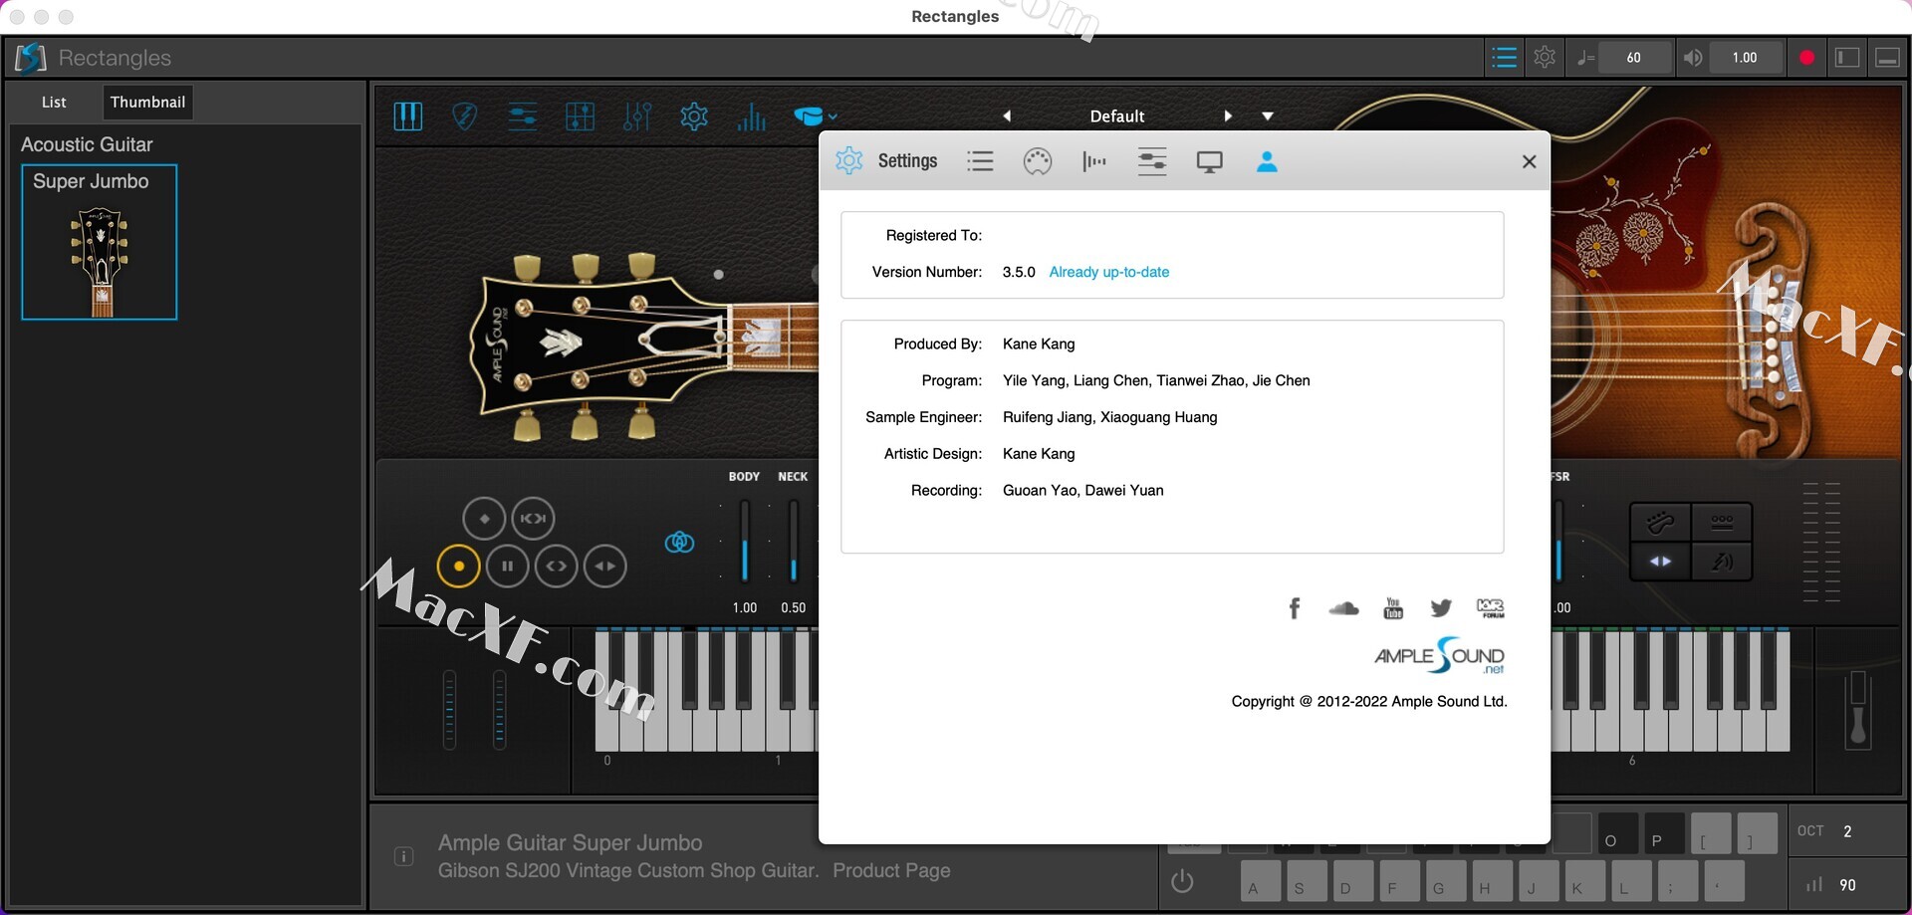Toggle the blue list view in host toolbar
The image size is (1912, 915).
1504,58
